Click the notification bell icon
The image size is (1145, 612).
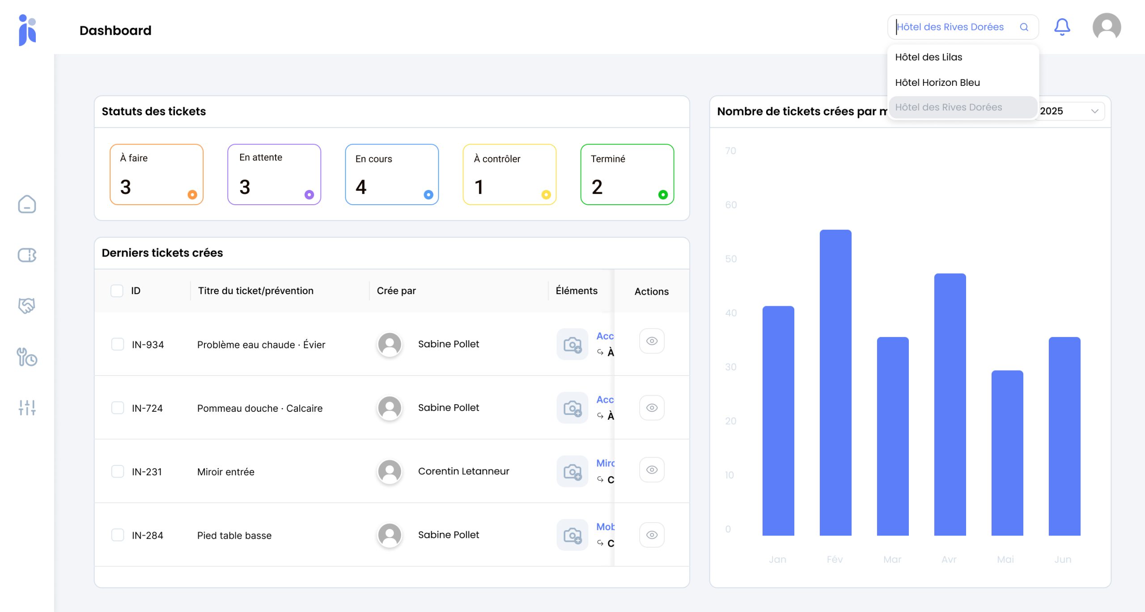coord(1062,27)
